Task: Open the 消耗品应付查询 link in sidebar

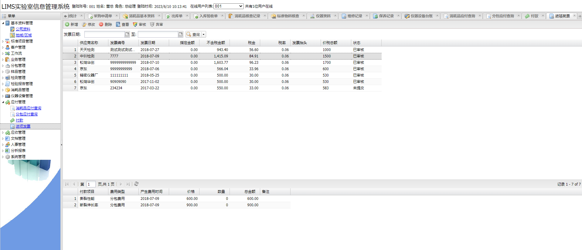Action: click(x=29, y=108)
